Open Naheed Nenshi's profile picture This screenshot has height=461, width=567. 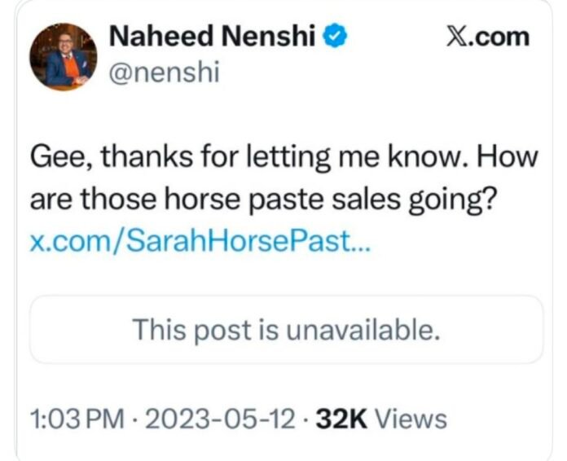63,57
